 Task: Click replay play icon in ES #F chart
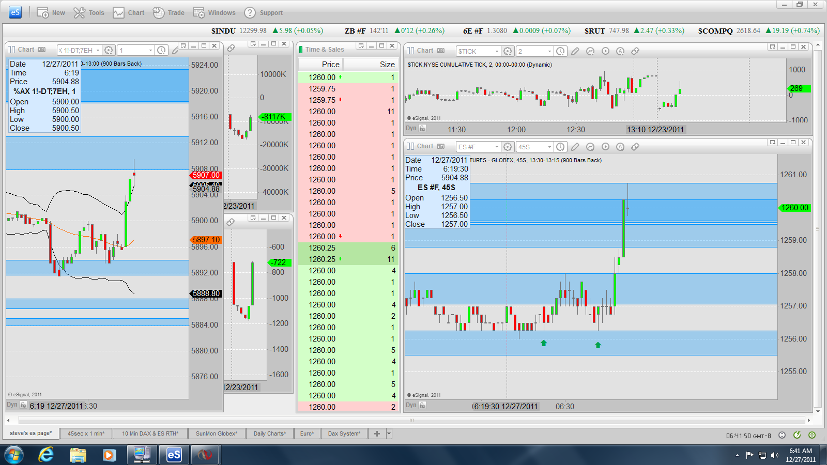[605, 147]
